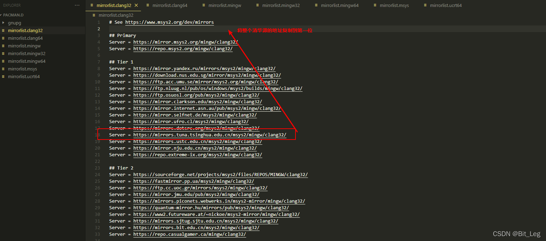Click file icon on mirrorlist.mingw32 tab
This screenshot has width=546, height=241.
257,5
